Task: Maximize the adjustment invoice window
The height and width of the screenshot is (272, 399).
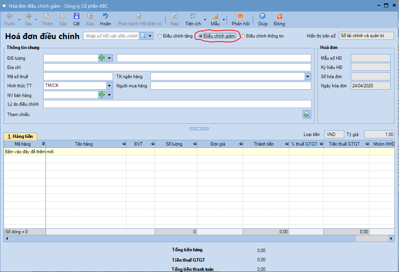Action: click(x=386, y=5)
